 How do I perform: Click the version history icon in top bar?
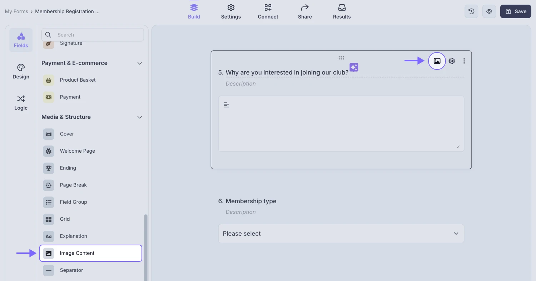(471, 11)
